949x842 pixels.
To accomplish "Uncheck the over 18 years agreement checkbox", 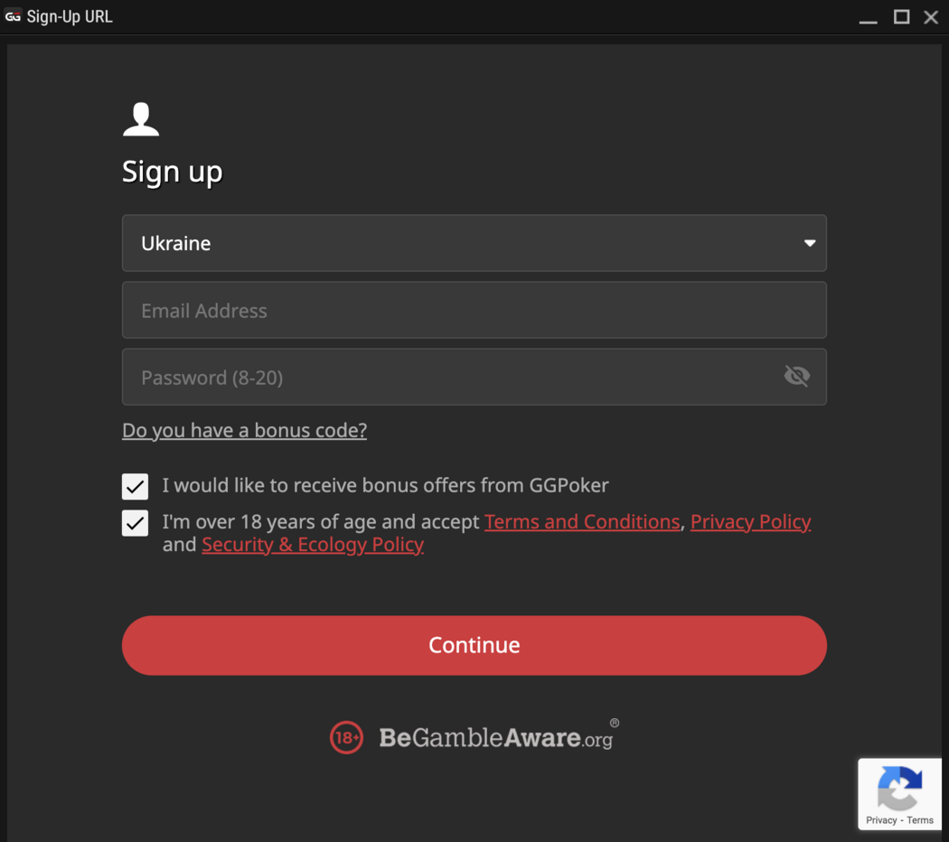I will (x=135, y=522).
